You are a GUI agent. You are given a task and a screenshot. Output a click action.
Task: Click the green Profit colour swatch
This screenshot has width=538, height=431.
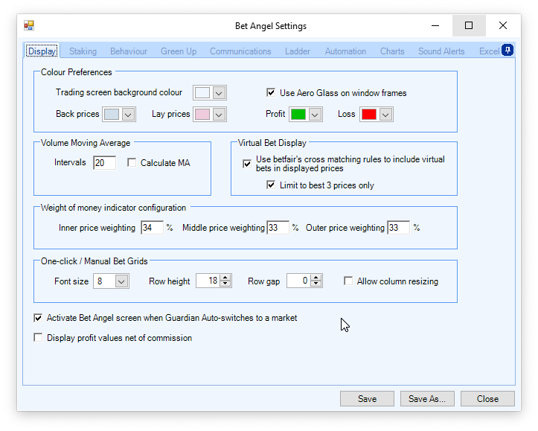point(298,115)
